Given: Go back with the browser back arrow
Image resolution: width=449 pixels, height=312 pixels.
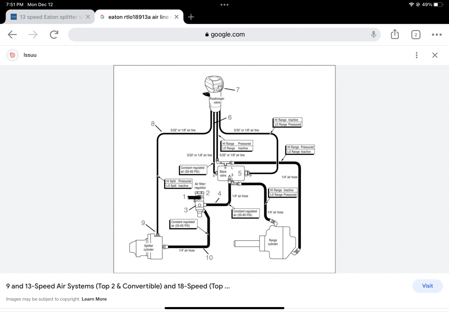Looking at the screenshot, I should click(x=12, y=34).
